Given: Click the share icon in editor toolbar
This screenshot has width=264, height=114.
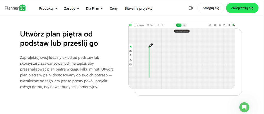Looking at the screenshot, I should pos(229,25).
